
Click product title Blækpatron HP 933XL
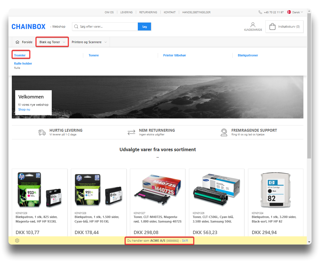(37, 219)
